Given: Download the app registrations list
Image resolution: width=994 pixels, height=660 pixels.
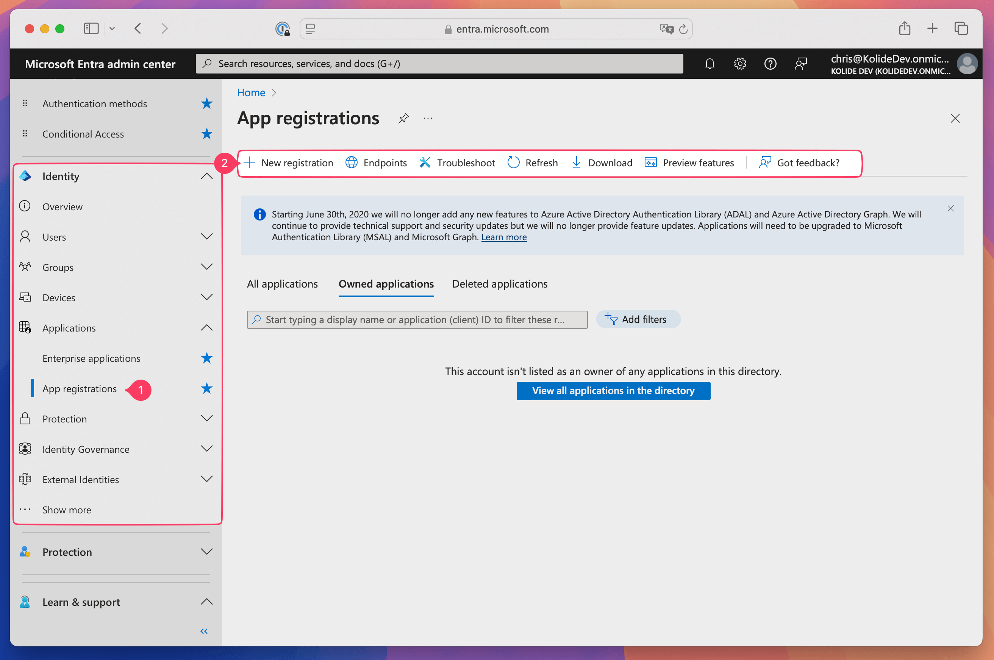Looking at the screenshot, I should click(602, 163).
